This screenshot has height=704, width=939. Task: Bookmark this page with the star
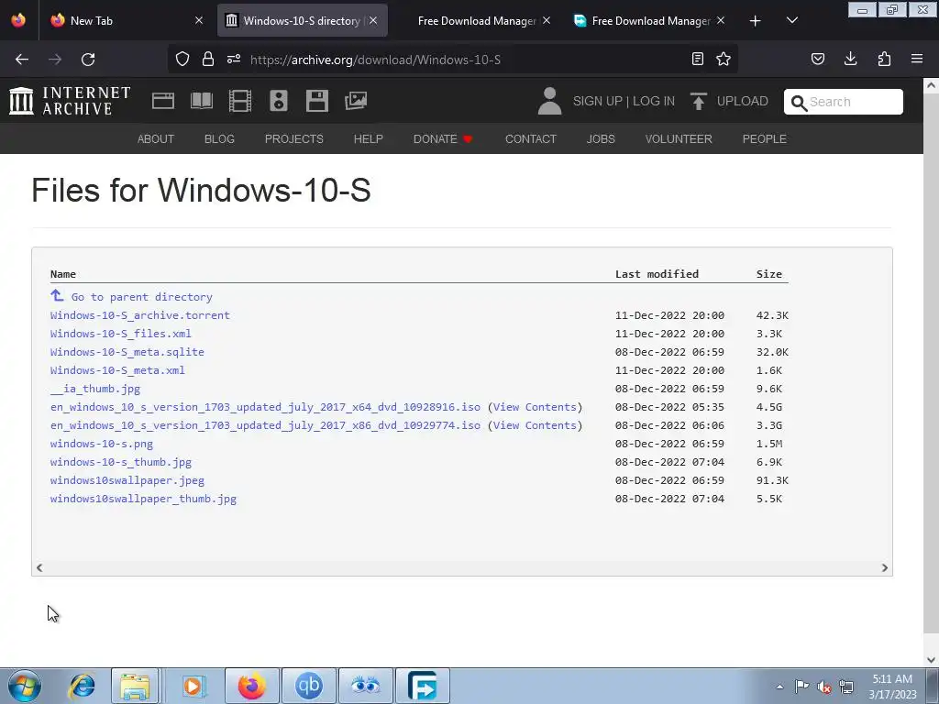tap(724, 59)
